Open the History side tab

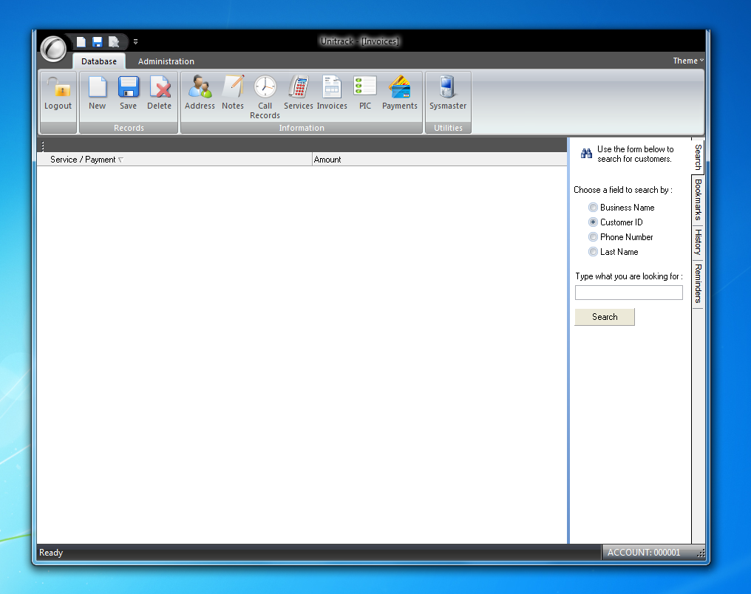click(699, 242)
